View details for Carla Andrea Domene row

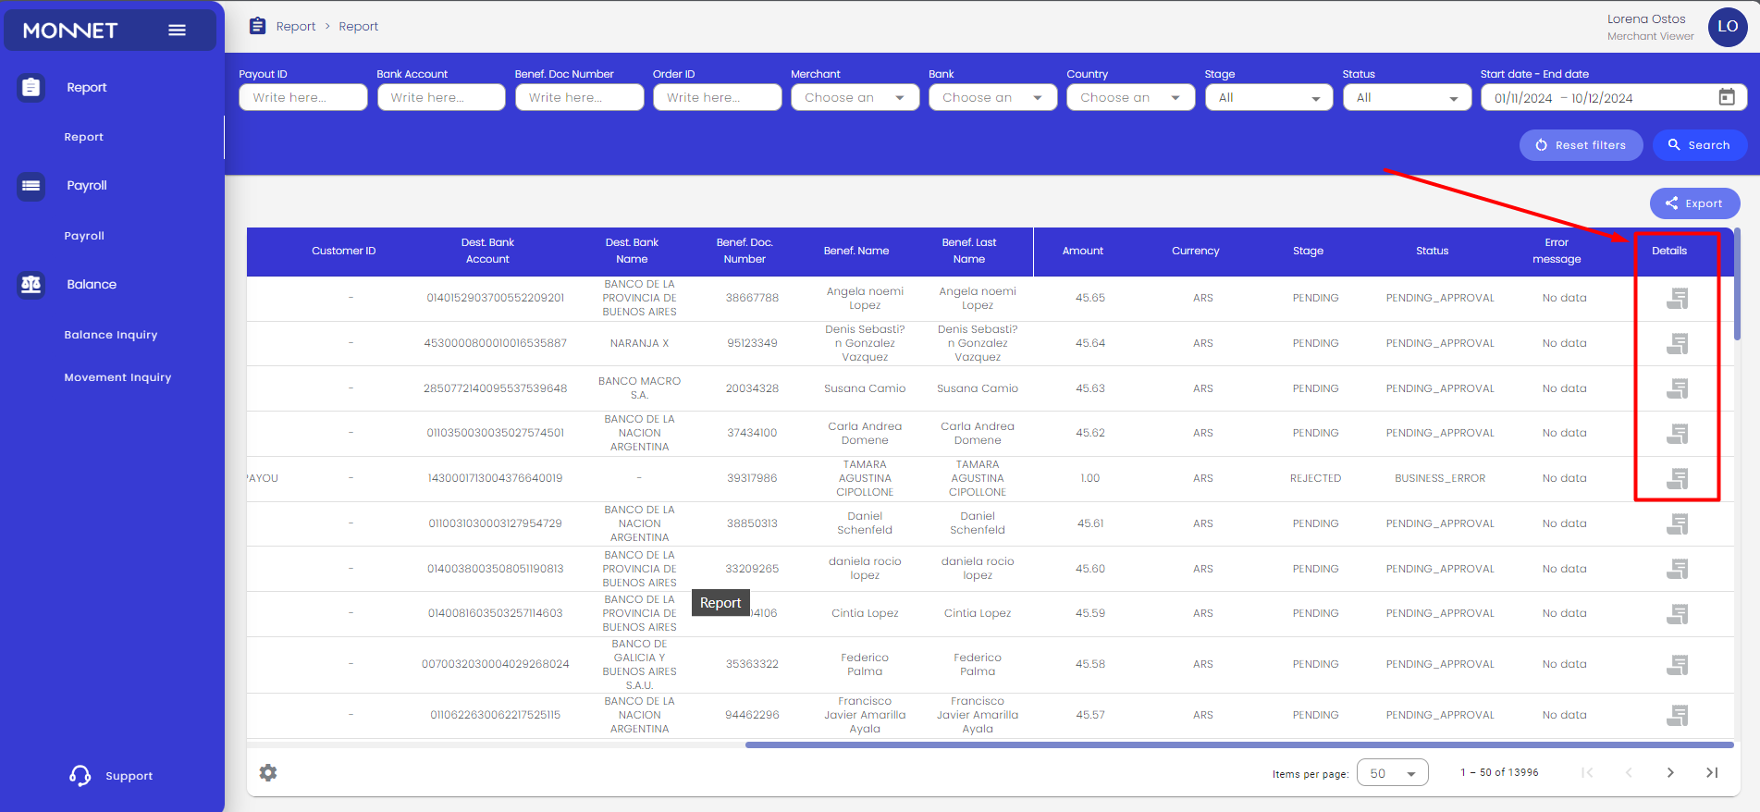click(x=1677, y=434)
